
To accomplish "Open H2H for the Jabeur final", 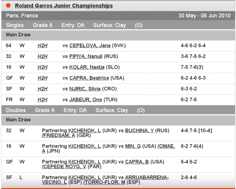I will [x=42, y=99].
